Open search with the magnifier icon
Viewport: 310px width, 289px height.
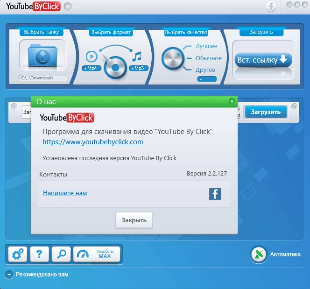pyautogui.click(x=61, y=254)
